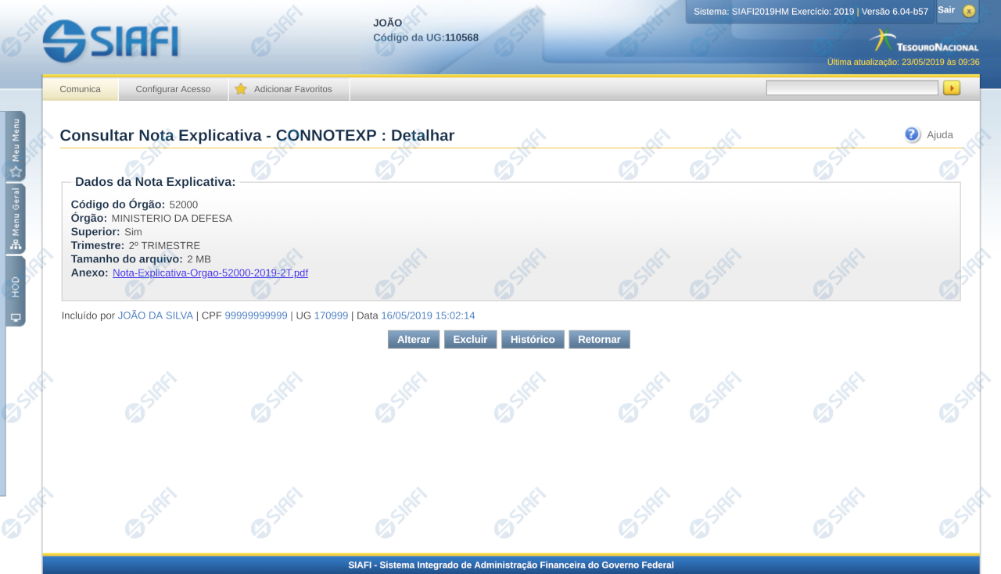Click the Sair text link
Viewport: 1001px width, 574px height.
click(x=946, y=10)
